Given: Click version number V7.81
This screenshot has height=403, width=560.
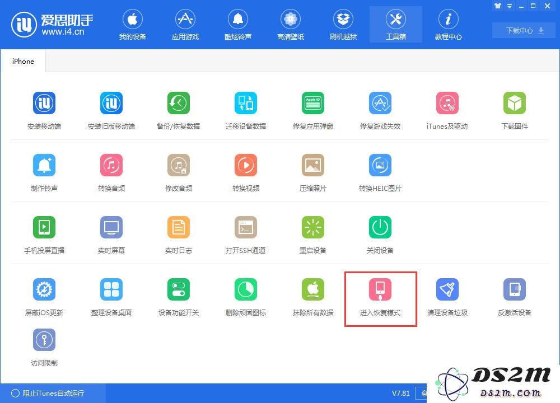Looking at the screenshot, I should (x=401, y=393).
